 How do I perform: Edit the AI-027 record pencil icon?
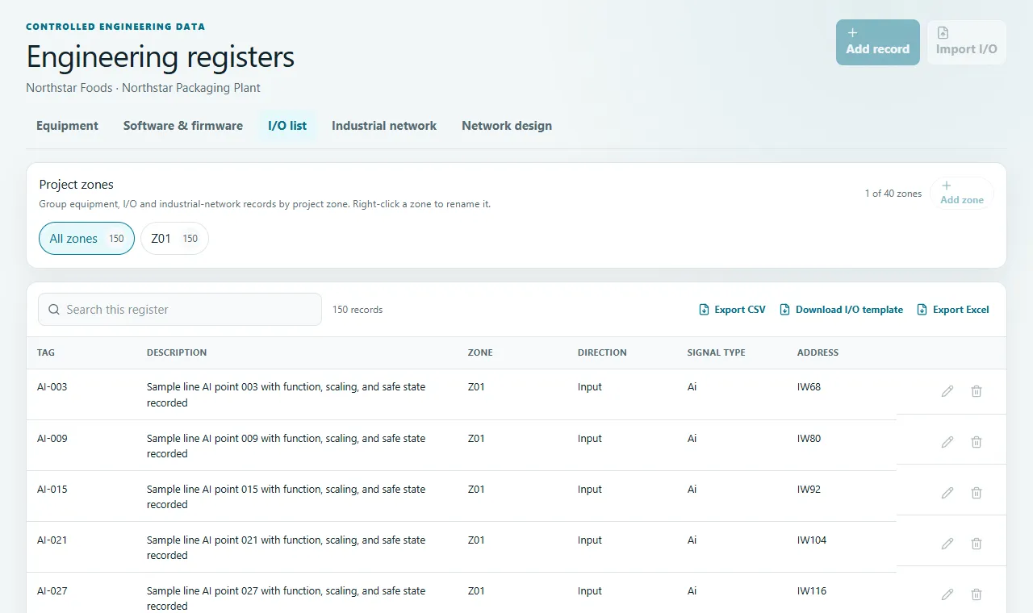[x=947, y=594]
